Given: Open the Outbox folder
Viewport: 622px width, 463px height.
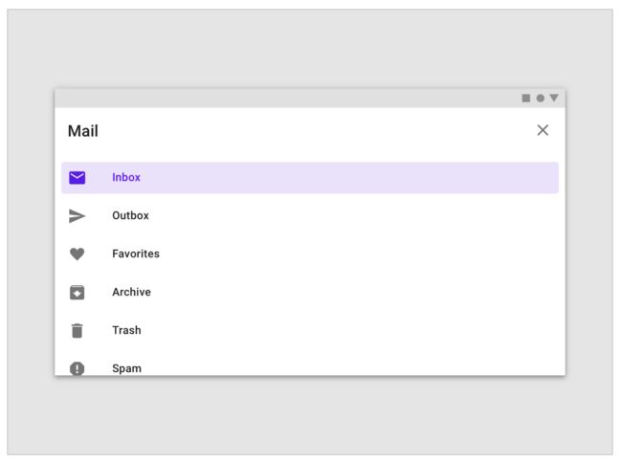Looking at the screenshot, I should [130, 215].
